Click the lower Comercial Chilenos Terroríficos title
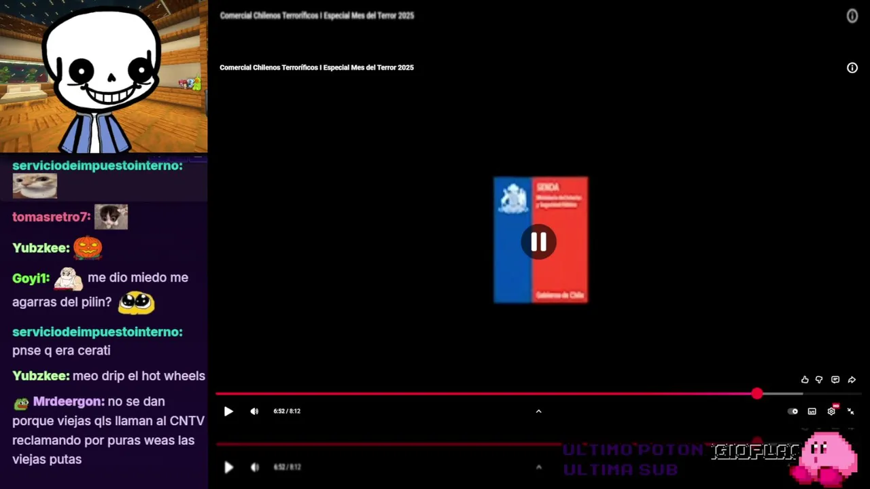Viewport: 870px width, 489px height. (317, 67)
